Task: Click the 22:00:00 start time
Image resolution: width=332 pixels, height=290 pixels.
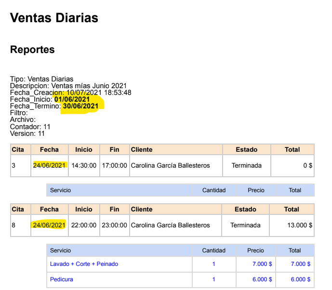Action: point(84,225)
